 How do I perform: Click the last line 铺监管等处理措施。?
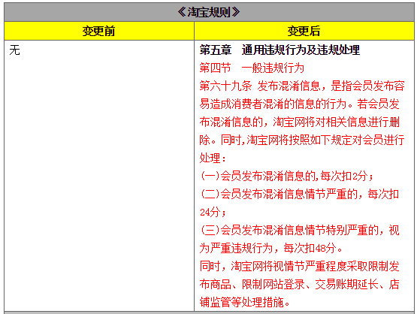[x=245, y=302]
